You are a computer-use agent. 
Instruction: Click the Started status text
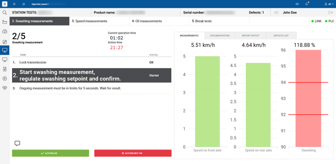click(x=154, y=75)
